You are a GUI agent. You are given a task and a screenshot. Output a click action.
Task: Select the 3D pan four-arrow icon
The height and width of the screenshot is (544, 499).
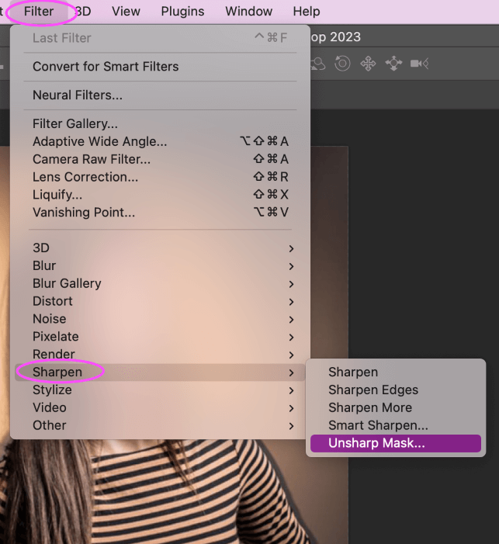click(x=368, y=64)
